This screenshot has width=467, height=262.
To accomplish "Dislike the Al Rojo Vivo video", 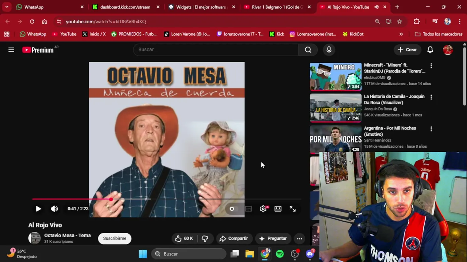I will click(205, 238).
